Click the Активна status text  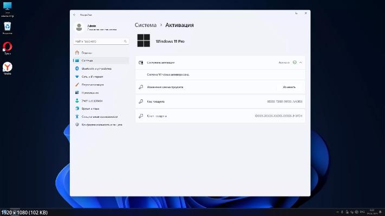(x=284, y=63)
